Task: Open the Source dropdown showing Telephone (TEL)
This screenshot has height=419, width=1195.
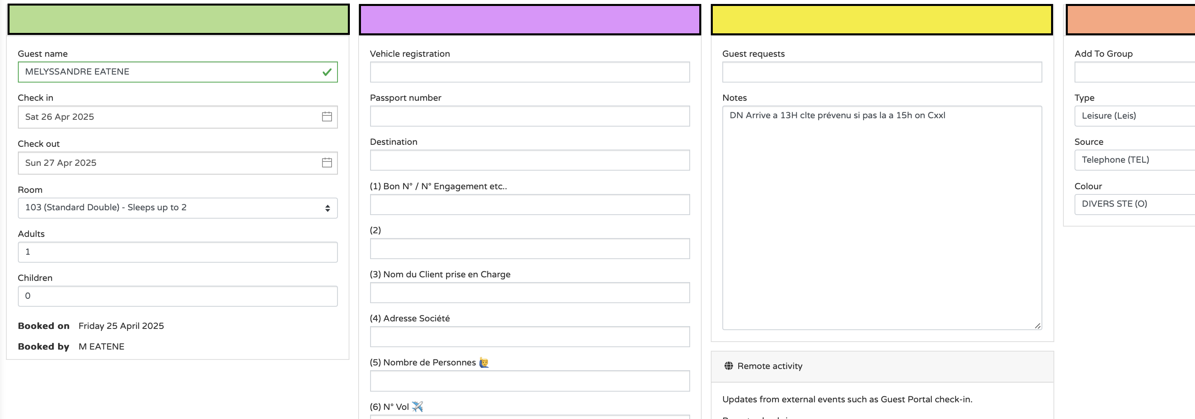Action: (1134, 160)
